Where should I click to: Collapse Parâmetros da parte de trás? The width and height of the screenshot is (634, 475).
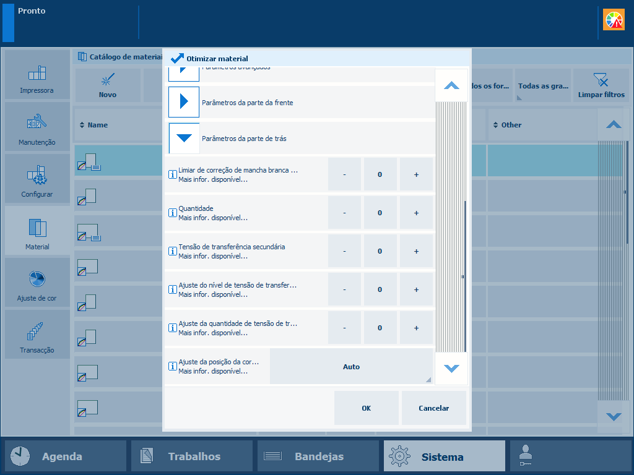(x=184, y=138)
